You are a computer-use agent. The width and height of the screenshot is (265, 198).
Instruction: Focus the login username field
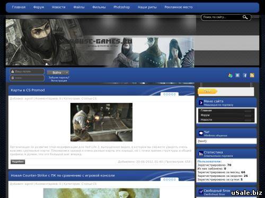[27, 71]
